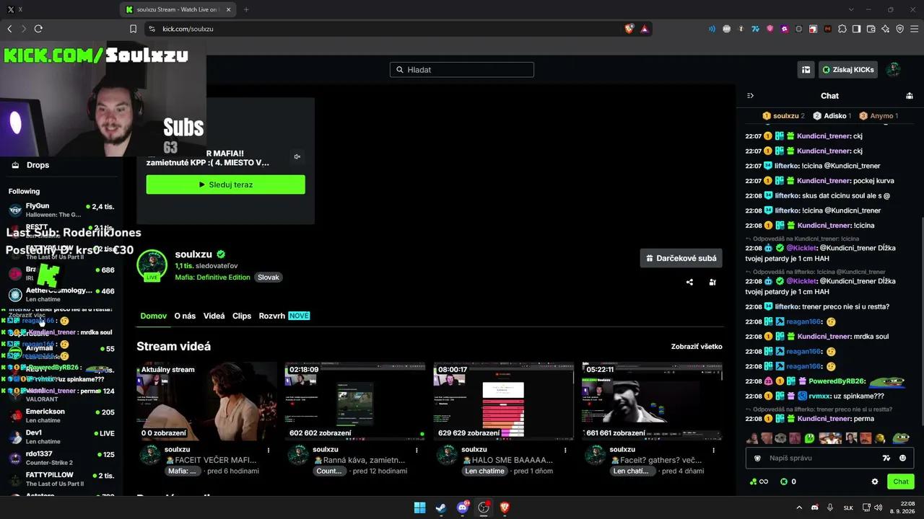Open the Kick shop icon beside Získaj KICKs
924x519 pixels.
pyautogui.click(x=806, y=70)
